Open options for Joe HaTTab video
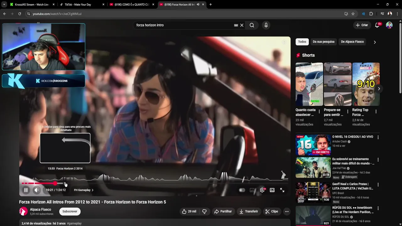The width and height of the screenshot is (402, 226). (378, 160)
